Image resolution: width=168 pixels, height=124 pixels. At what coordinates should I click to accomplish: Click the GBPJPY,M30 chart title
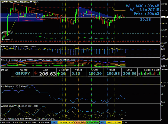click(7, 2)
